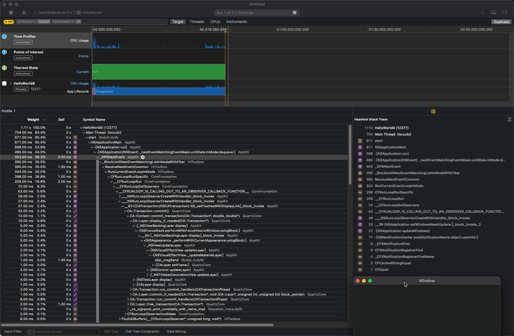Click the Points of Interest instrument icon

(4, 52)
